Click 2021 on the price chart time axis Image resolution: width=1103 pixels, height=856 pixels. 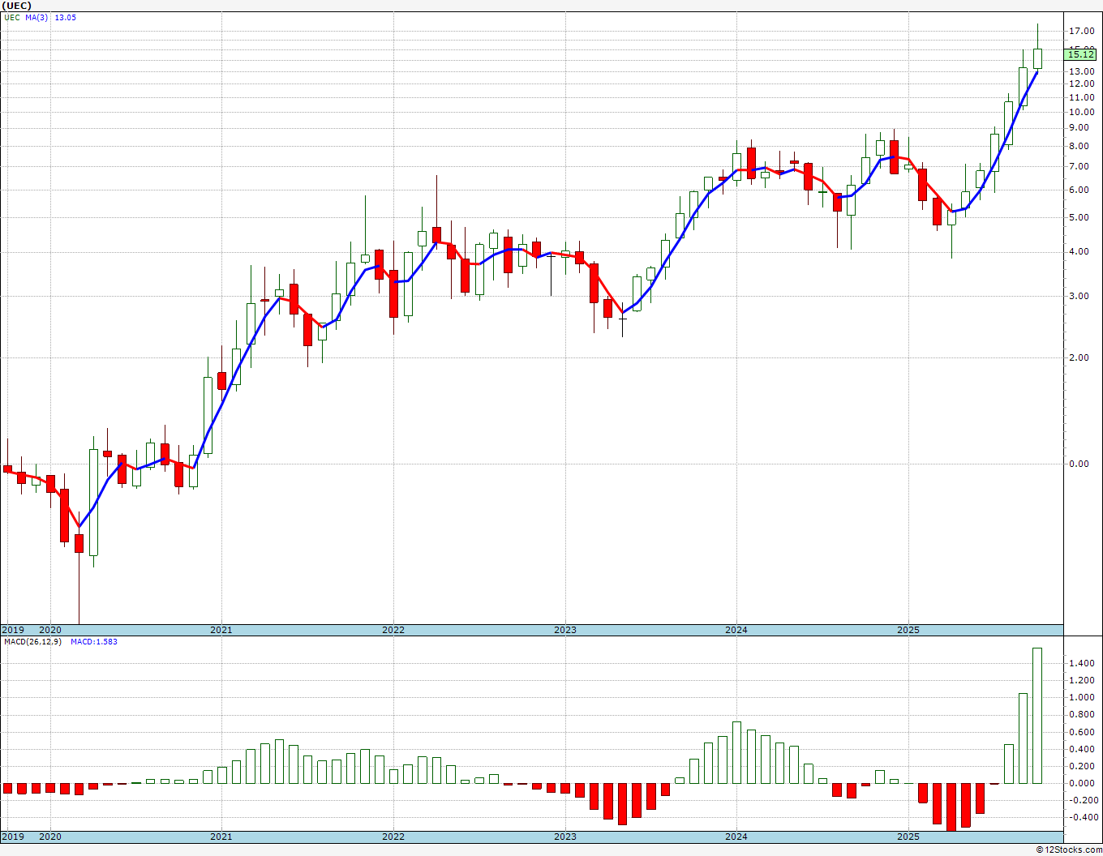[x=221, y=630]
